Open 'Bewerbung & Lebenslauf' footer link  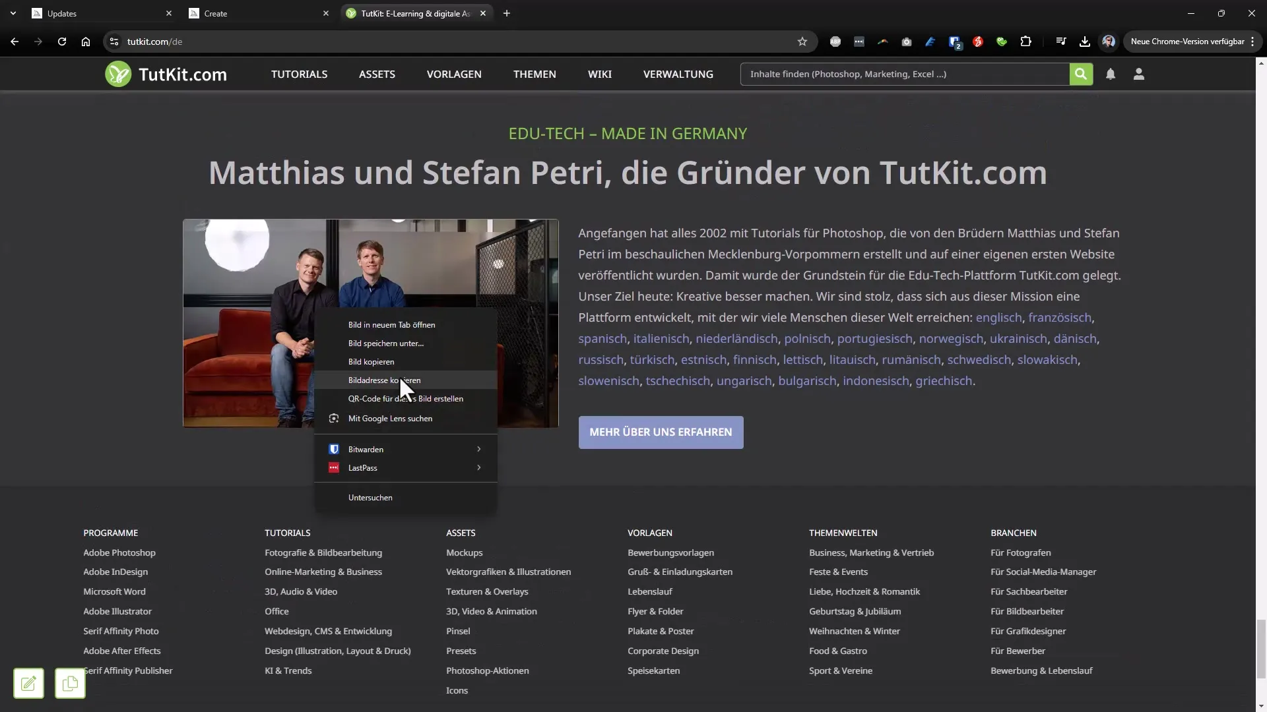[x=1041, y=670]
